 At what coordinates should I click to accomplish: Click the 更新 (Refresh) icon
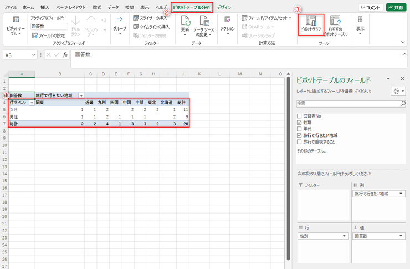point(185,25)
